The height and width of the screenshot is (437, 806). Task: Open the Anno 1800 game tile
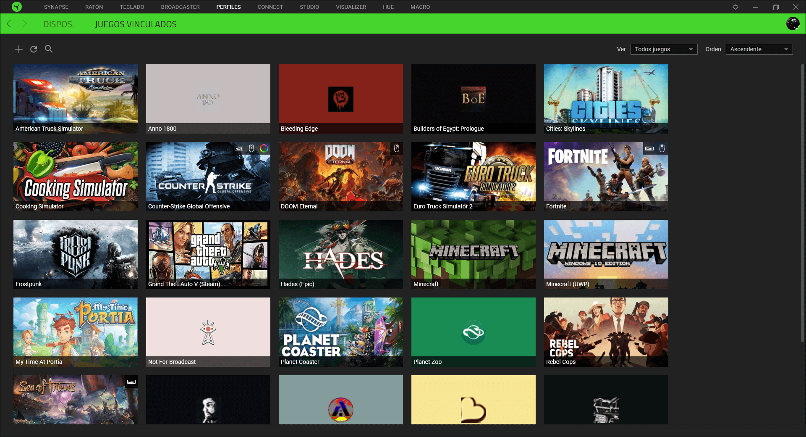[x=208, y=99]
